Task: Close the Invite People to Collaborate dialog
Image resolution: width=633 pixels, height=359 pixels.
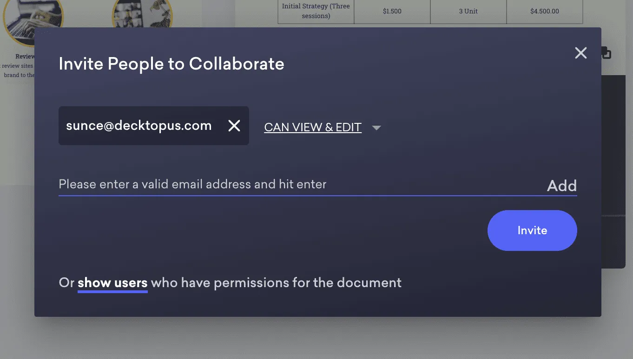Action: click(580, 53)
